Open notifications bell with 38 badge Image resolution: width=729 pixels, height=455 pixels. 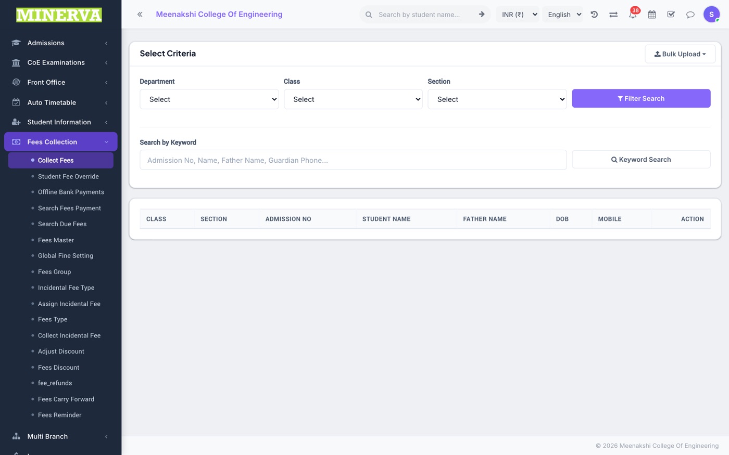[633, 14]
